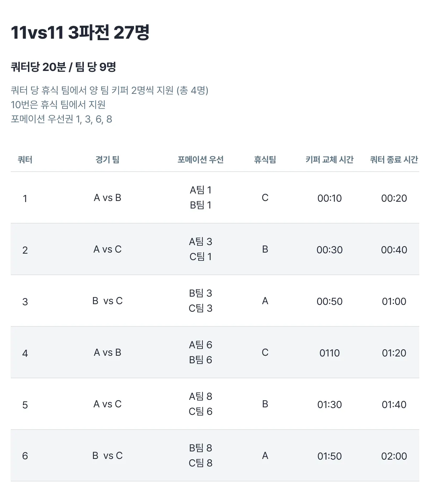The image size is (430, 503).
Task: Click the "경기 팀" column header
Action: point(107,159)
